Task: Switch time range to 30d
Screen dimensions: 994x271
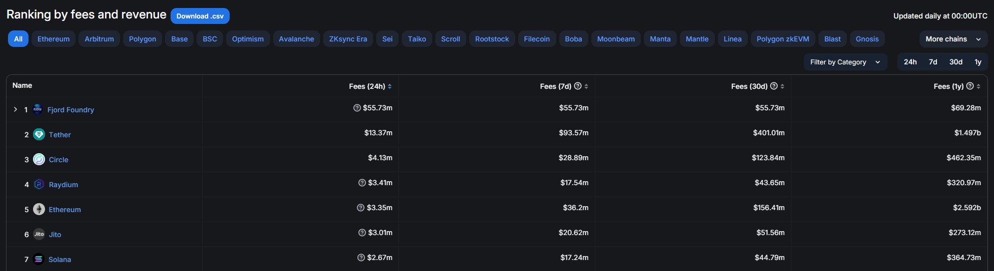Action: tap(955, 62)
